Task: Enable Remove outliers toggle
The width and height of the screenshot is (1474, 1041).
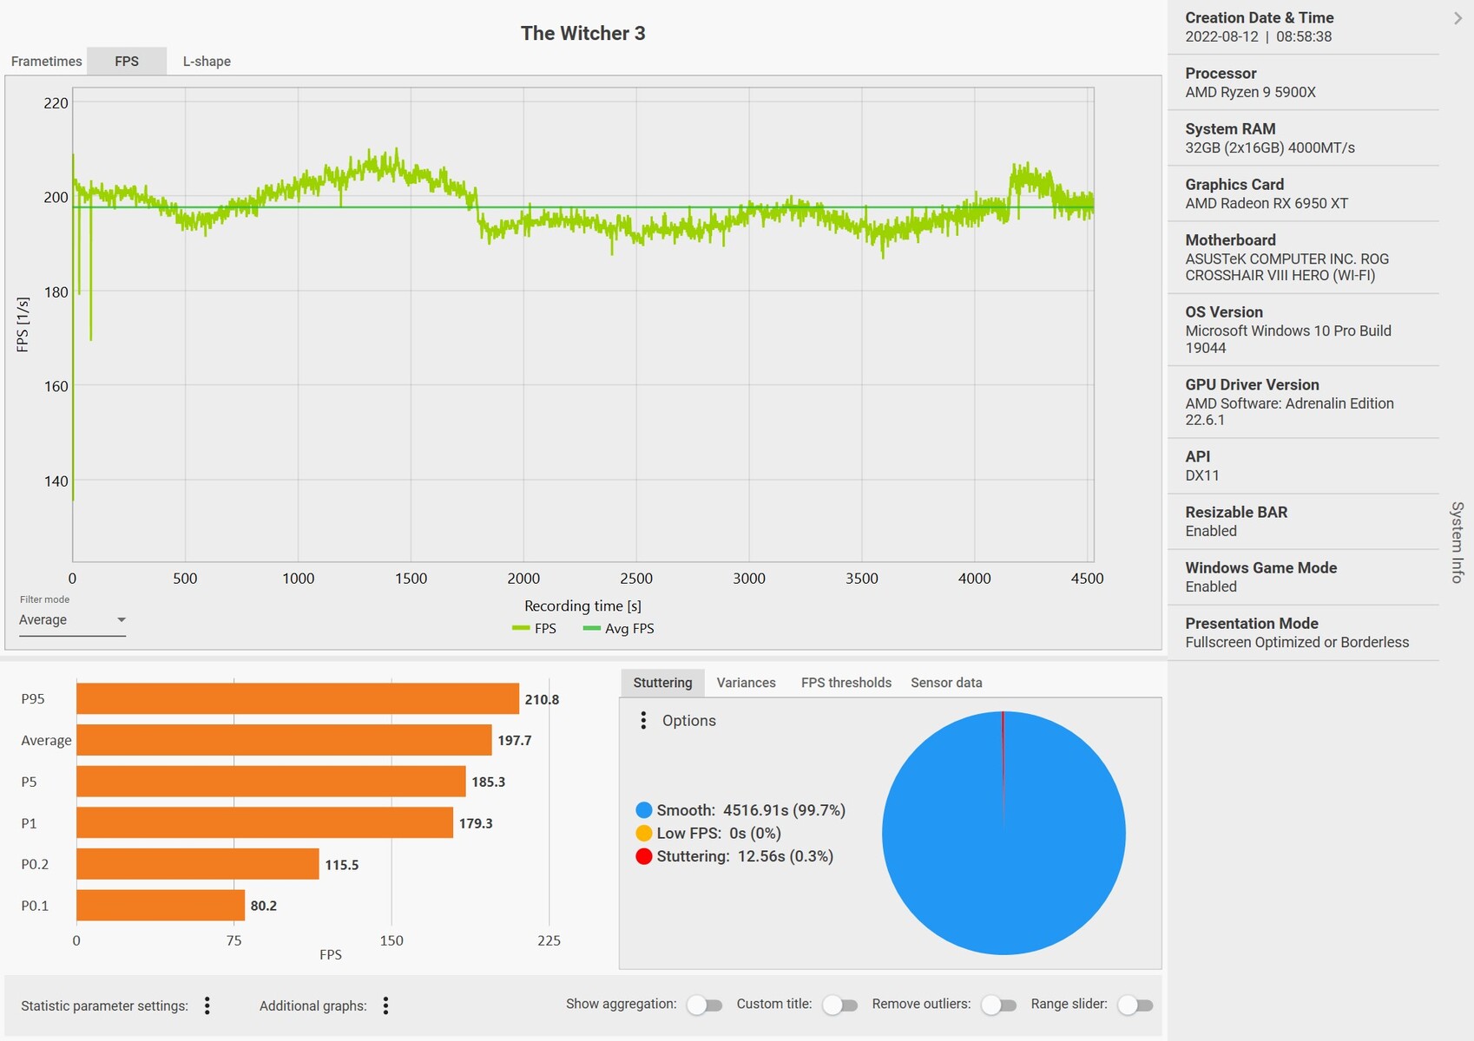Action: (998, 1005)
